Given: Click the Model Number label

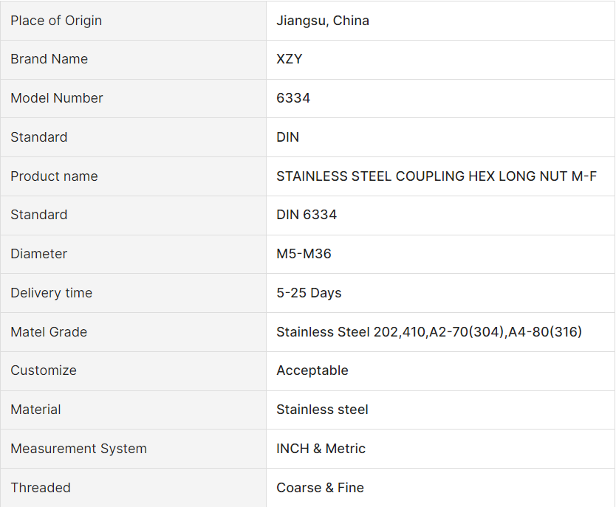Looking at the screenshot, I should pyautogui.click(x=57, y=98).
